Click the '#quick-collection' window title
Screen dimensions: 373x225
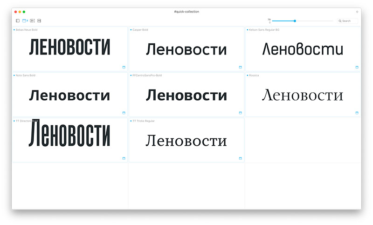click(186, 12)
